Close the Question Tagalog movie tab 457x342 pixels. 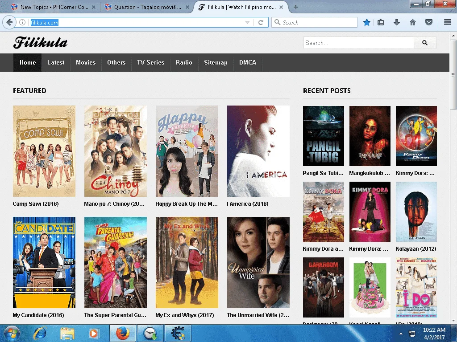click(x=187, y=7)
